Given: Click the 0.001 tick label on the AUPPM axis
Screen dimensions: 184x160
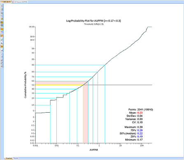Looking at the screenshot, I should click(35, 146).
